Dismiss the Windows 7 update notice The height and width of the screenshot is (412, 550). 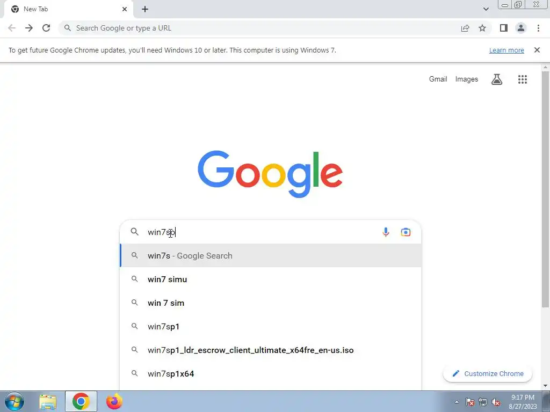[537, 50]
